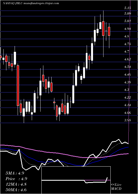Click the 4.46 price axis label
This screenshot has width=138, height=194.
(x=128, y=75)
